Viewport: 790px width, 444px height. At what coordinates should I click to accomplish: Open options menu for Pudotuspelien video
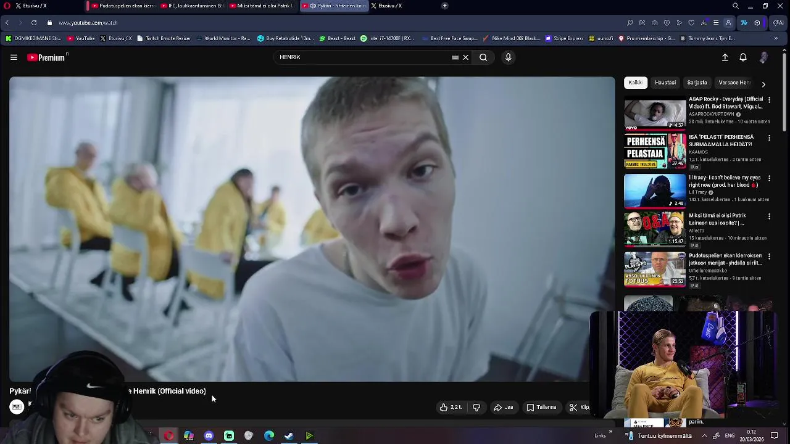pos(769,256)
